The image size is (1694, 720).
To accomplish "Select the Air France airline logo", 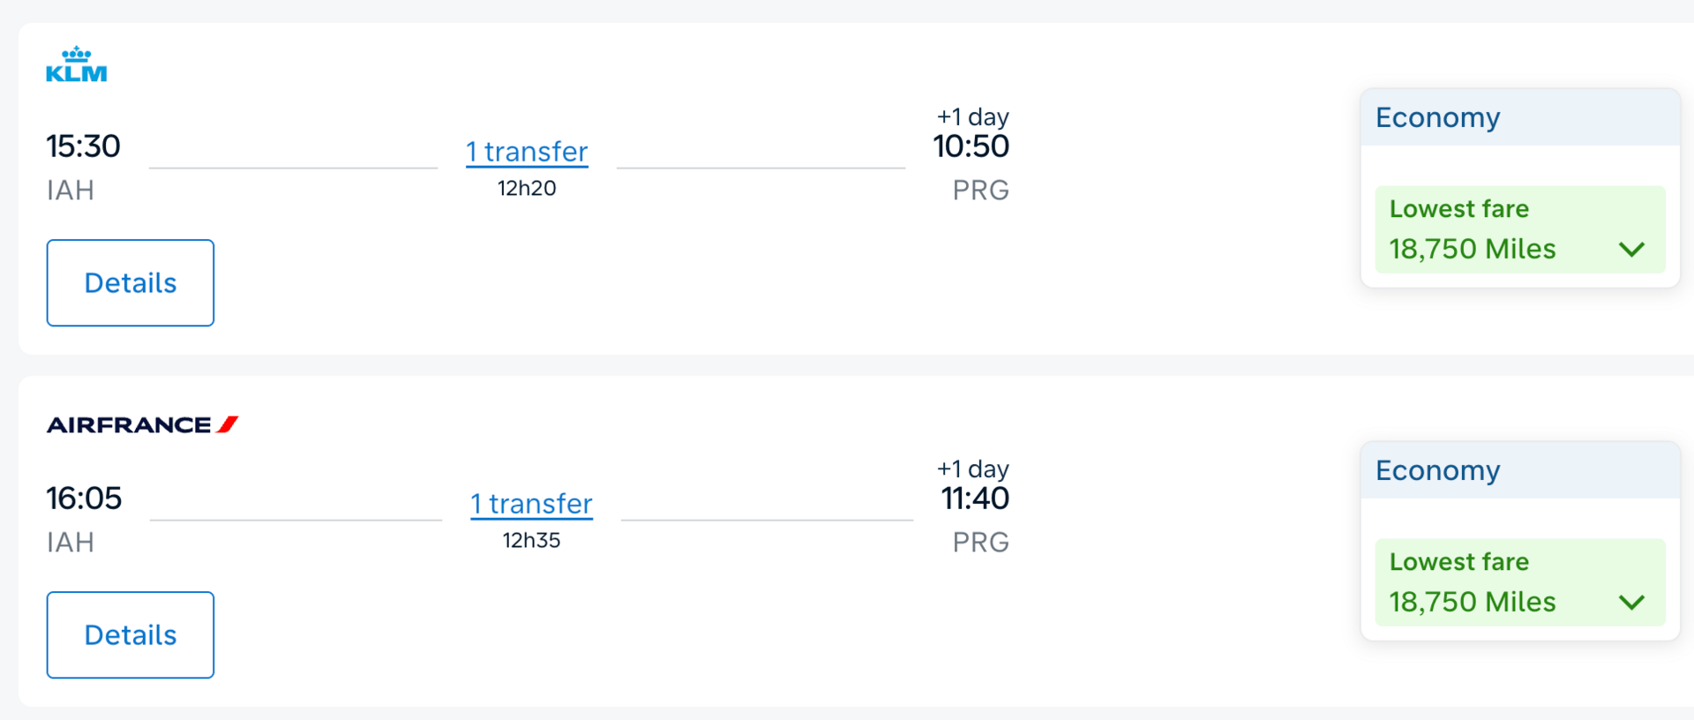I will coord(141,424).
